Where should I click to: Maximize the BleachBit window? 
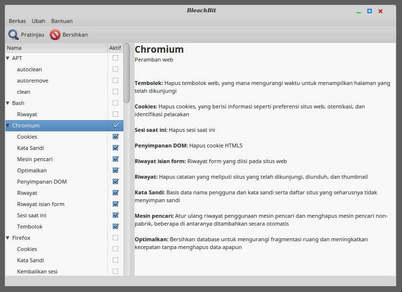coord(369,11)
